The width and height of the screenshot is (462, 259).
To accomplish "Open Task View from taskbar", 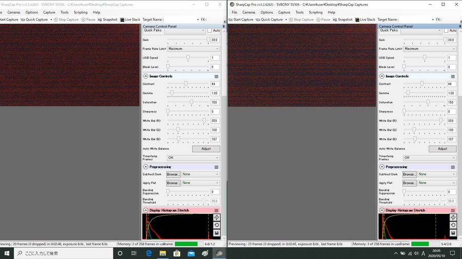I will pos(134,253).
